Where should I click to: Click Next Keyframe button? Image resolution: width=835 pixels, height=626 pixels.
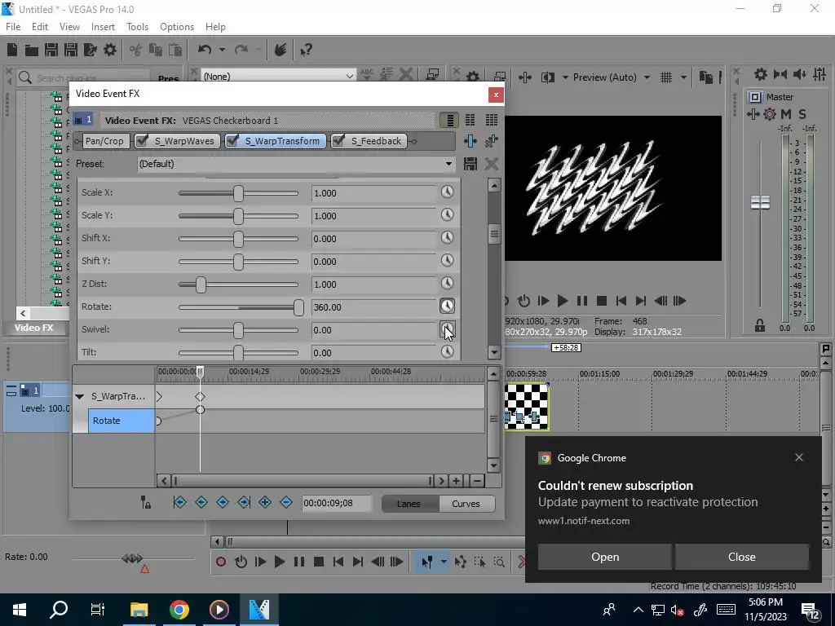[223, 502]
